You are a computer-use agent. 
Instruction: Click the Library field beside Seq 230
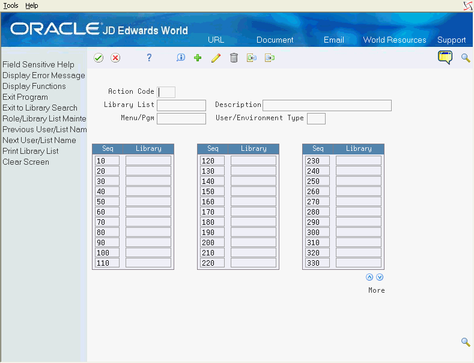tap(359, 160)
